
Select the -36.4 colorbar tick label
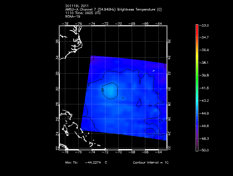pos(204,50)
